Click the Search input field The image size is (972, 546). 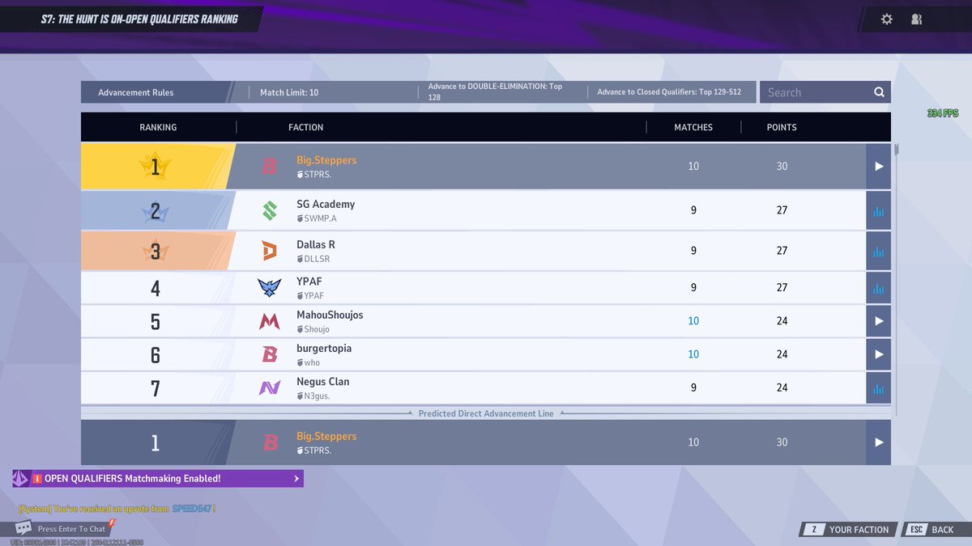(815, 92)
